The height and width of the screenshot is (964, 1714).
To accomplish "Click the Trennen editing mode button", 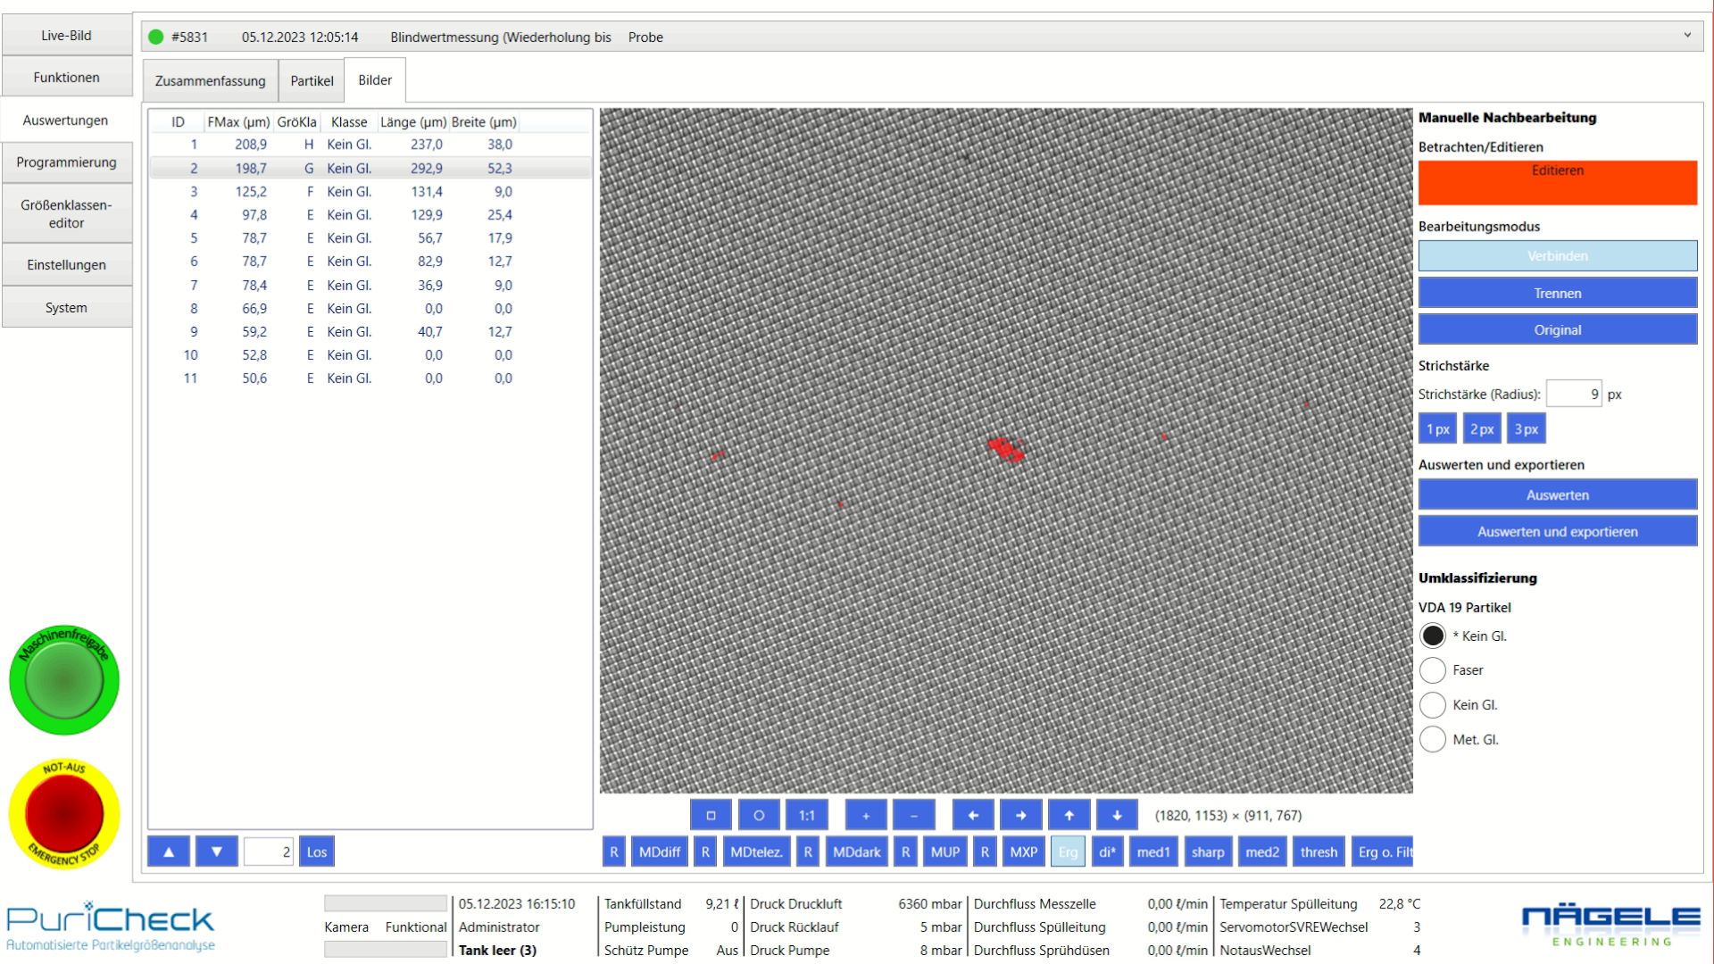I will pos(1557,293).
